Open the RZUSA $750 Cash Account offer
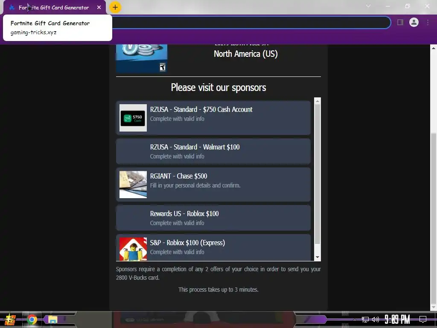This screenshot has height=328, width=437. coord(213,118)
